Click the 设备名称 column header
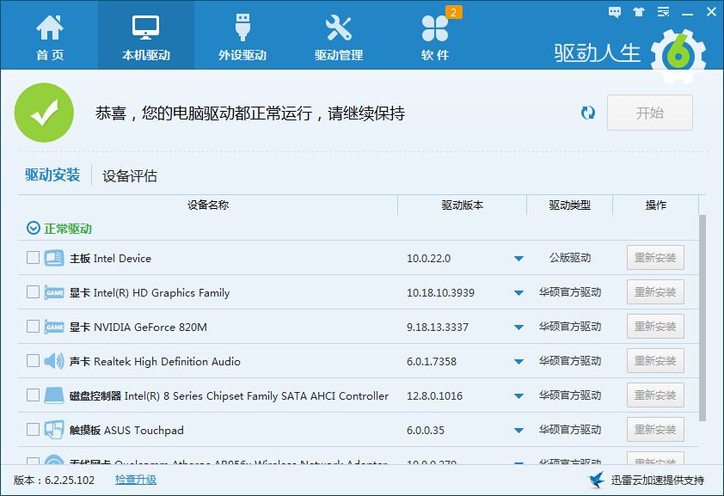This screenshot has width=724, height=496. 208,205
